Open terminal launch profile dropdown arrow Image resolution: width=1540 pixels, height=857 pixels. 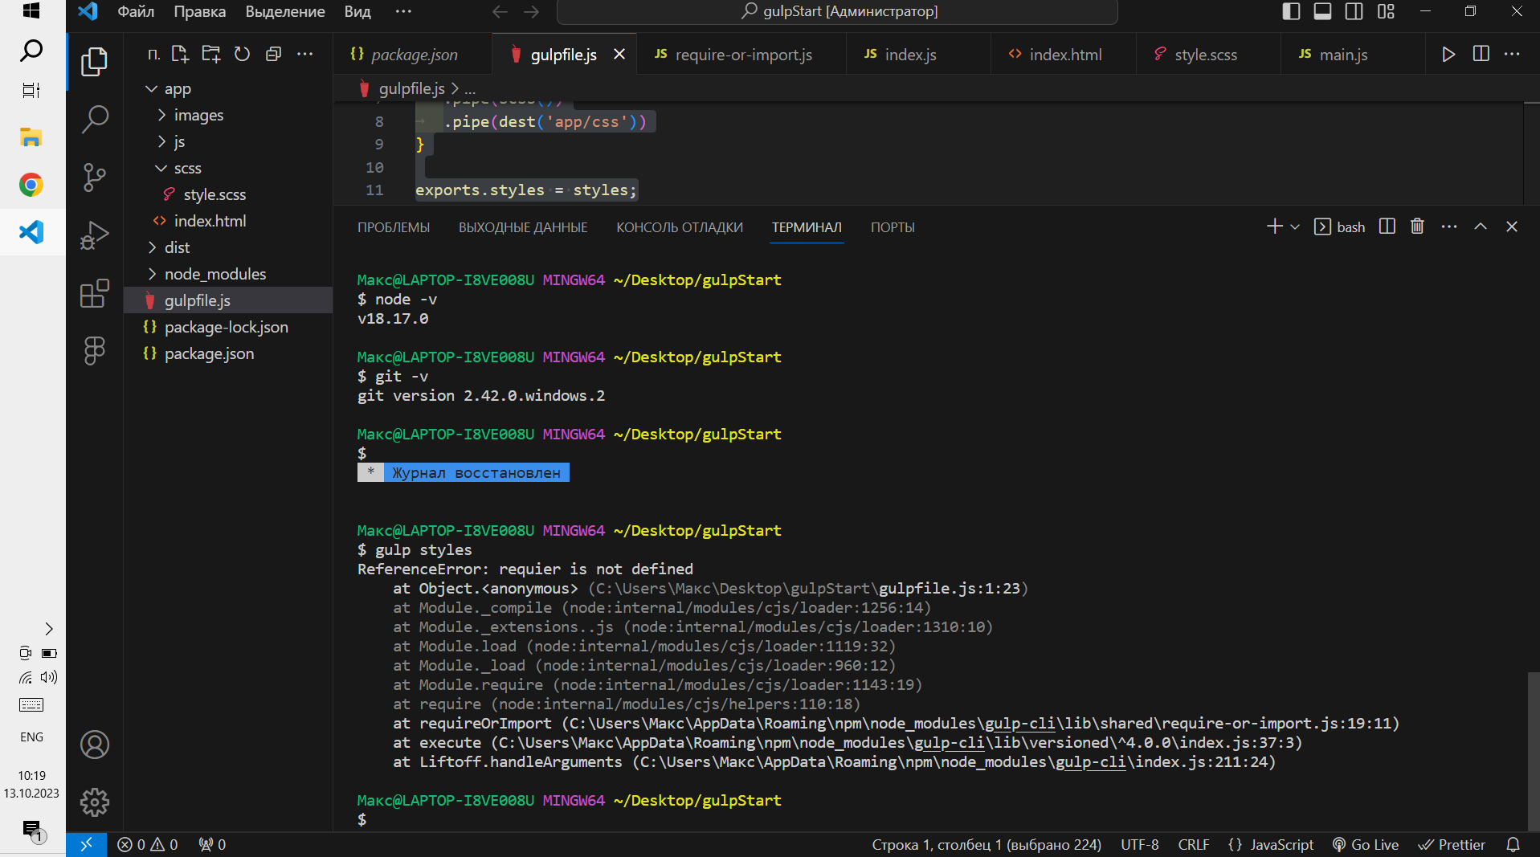point(1295,227)
